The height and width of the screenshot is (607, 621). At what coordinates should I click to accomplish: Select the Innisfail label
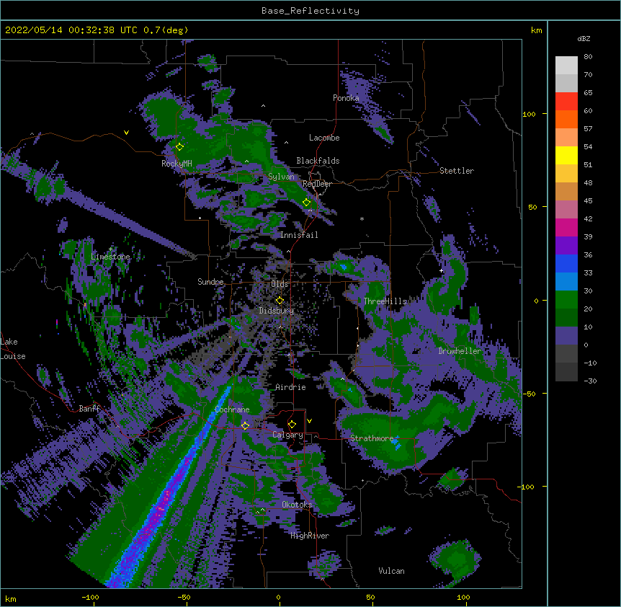(299, 235)
